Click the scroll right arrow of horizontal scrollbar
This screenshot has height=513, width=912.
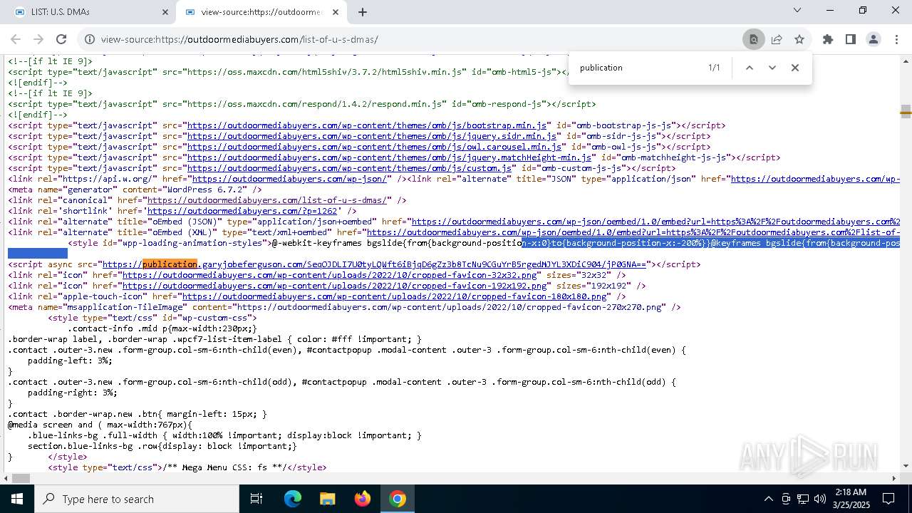pyautogui.click(x=896, y=478)
